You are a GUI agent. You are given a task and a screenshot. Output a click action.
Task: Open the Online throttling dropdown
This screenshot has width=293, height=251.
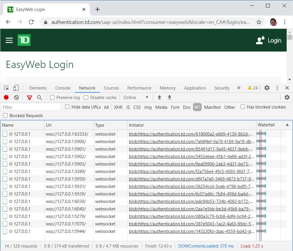[136, 98]
